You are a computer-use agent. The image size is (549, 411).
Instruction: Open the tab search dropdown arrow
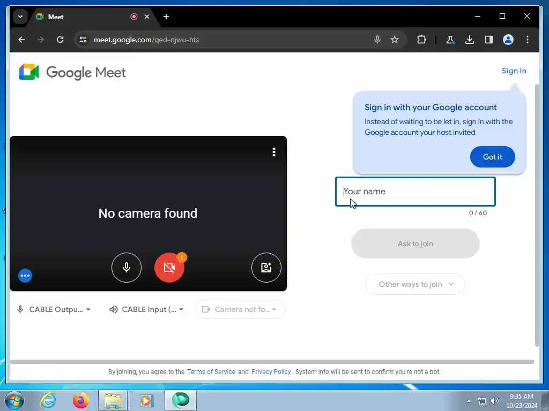tap(20, 17)
